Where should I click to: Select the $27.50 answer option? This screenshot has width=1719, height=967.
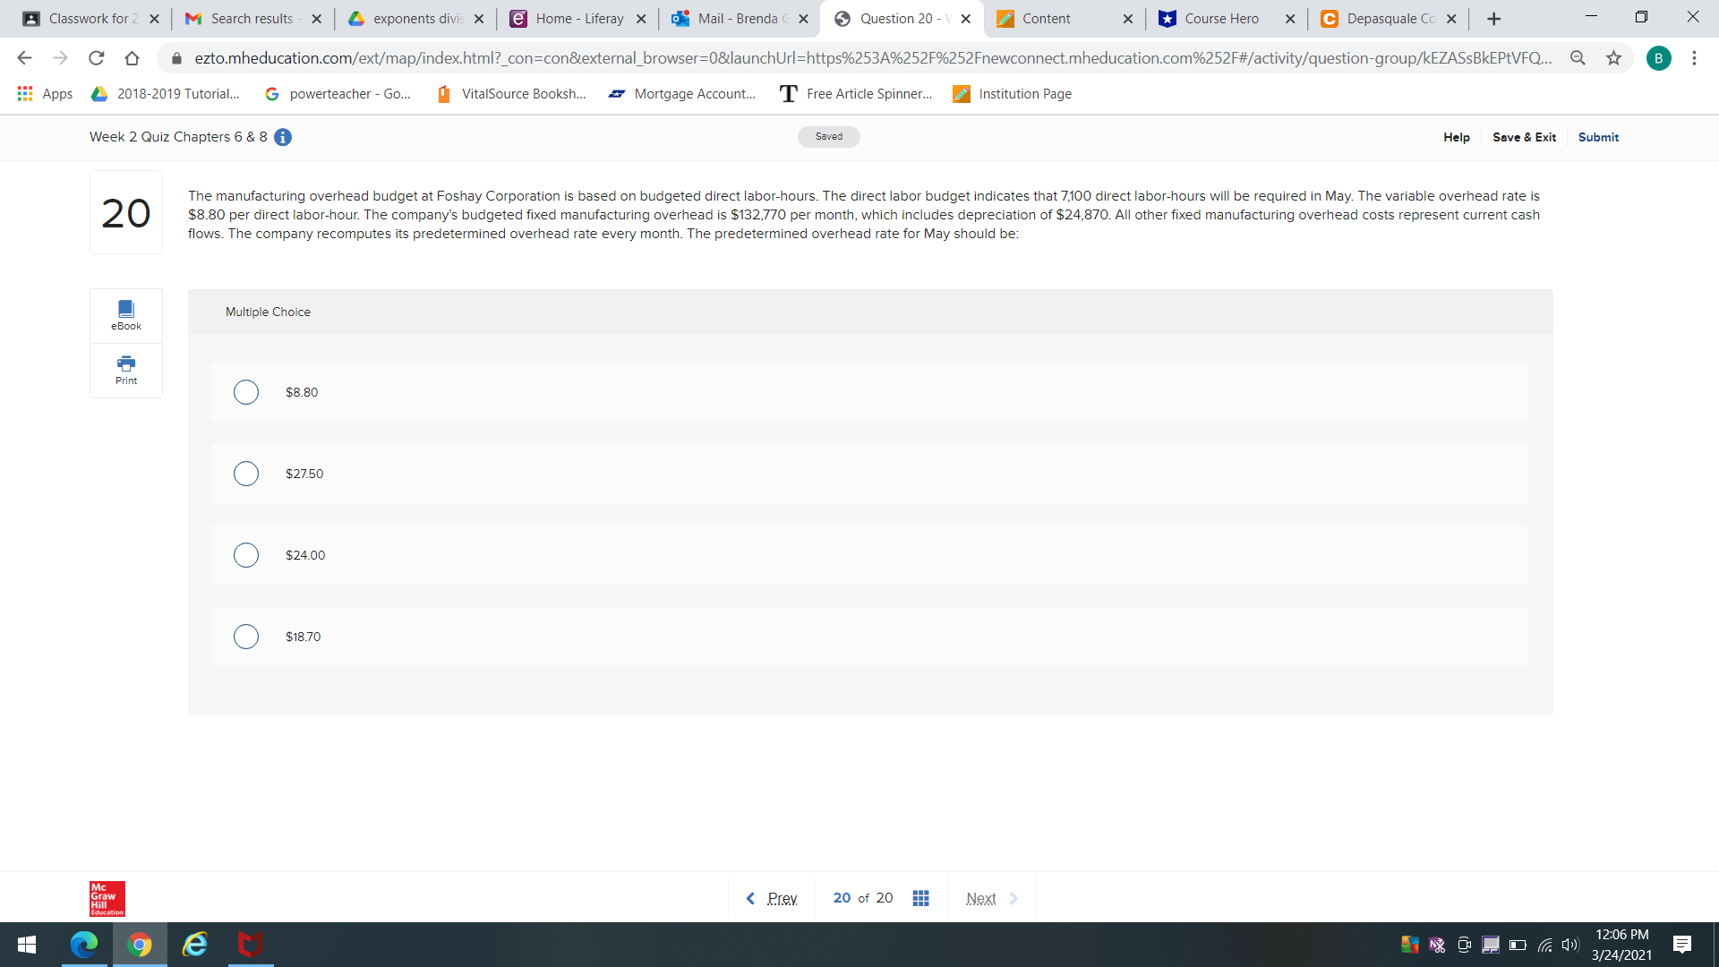click(x=246, y=474)
